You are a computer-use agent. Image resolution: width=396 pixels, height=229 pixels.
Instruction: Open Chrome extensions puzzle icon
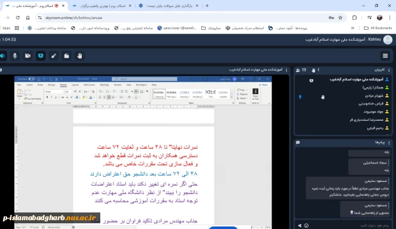(x=354, y=18)
